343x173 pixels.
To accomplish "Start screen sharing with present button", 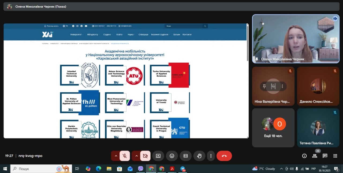I will coord(158,156).
